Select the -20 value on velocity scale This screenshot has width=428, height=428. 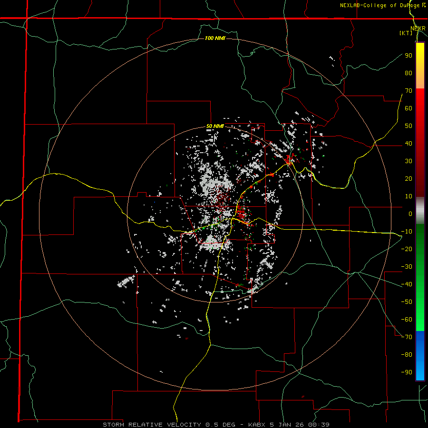(407, 249)
